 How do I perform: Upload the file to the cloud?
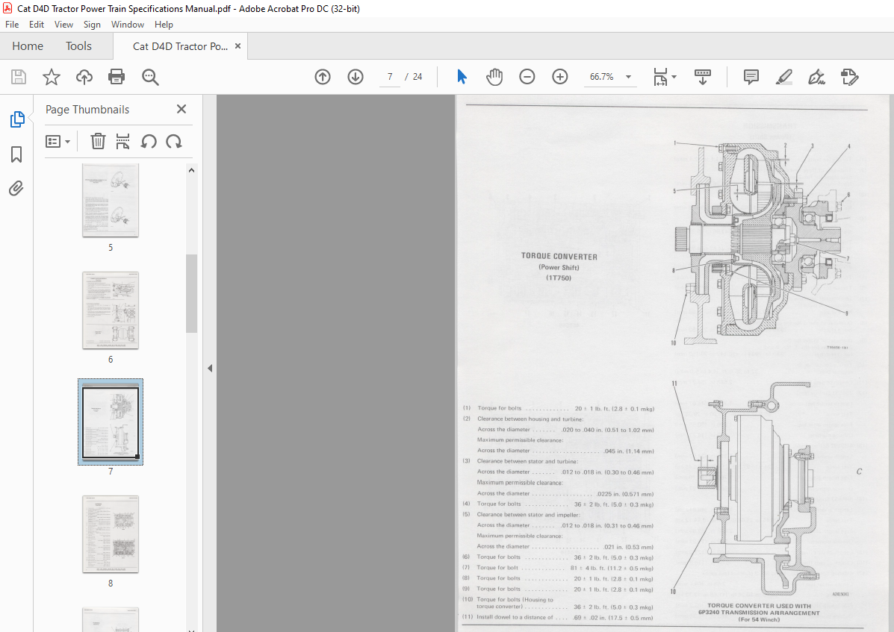pyautogui.click(x=84, y=77)
